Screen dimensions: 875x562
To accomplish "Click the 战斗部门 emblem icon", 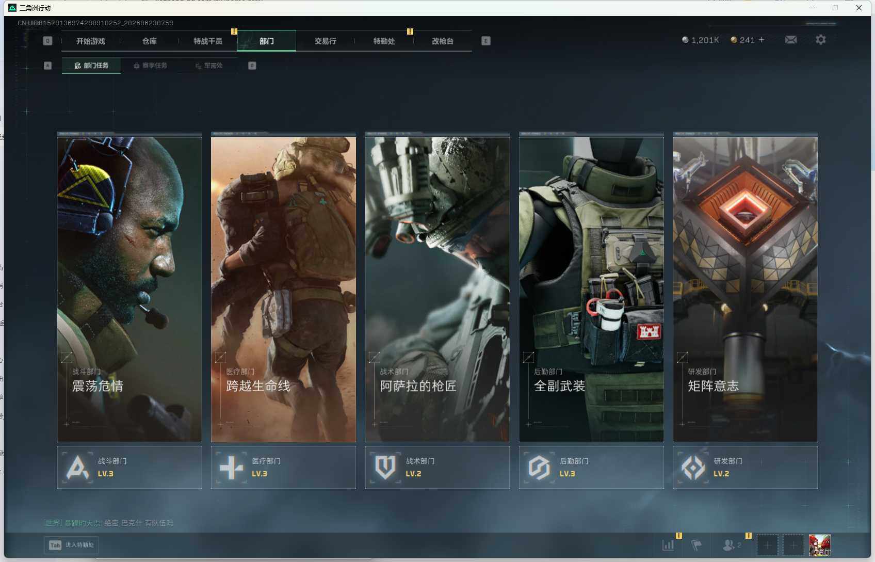I will click(x=77, y=468).
